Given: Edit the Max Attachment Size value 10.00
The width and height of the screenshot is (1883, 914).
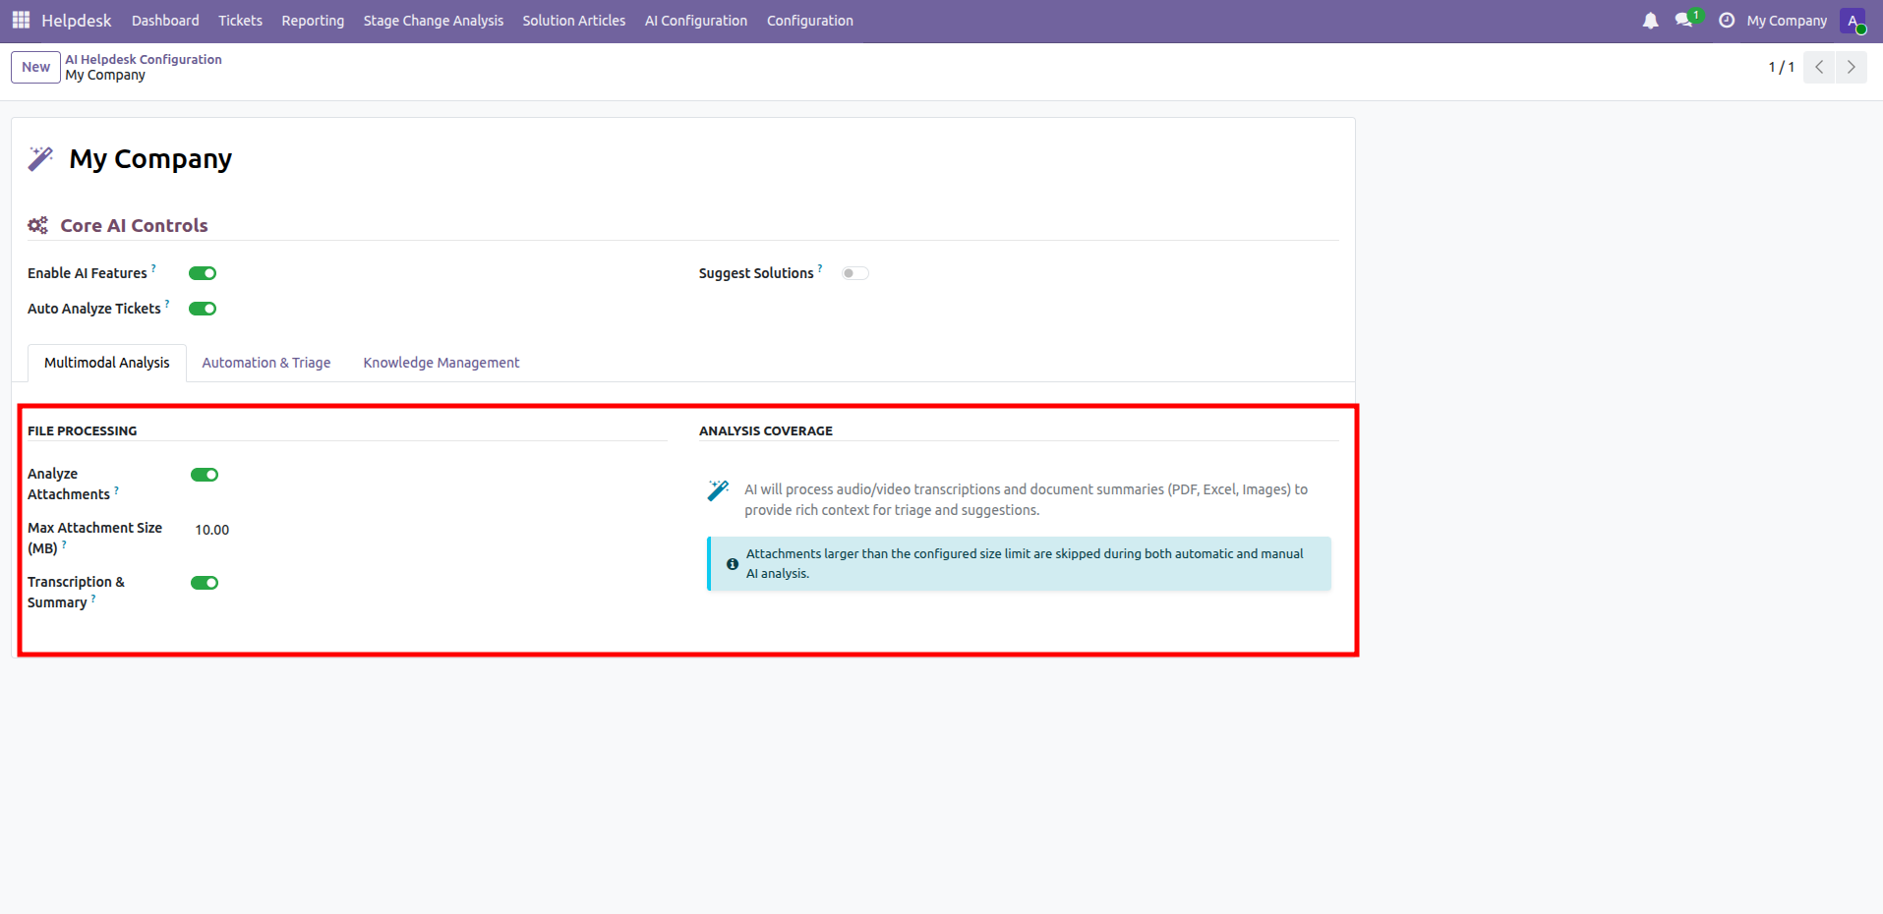Looking at the screenshot, I should click(212, 530).
